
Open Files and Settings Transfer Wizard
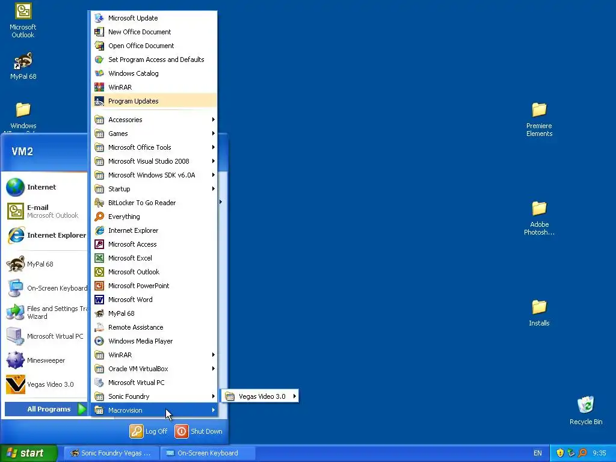pos(46,312)
